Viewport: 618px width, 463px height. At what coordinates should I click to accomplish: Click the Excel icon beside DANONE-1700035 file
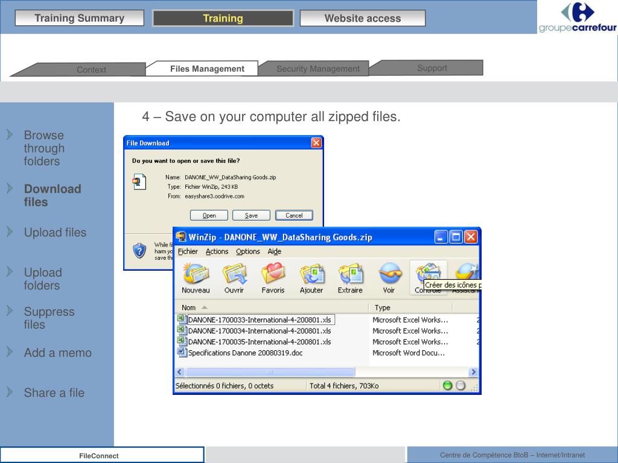181,341
